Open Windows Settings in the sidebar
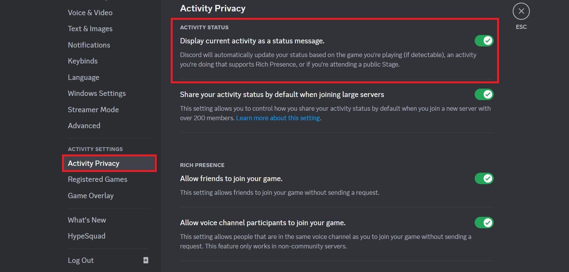This screenshot has height=272, width=569. point(97,93)
